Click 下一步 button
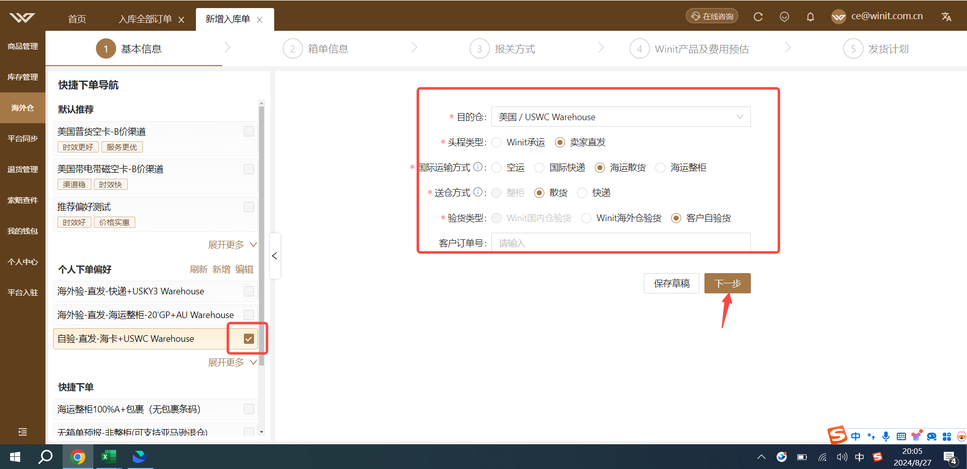The width and height of the screenshot is (967, 469). tap(728, 283)
